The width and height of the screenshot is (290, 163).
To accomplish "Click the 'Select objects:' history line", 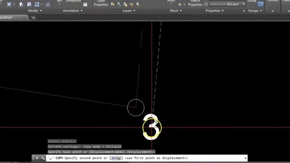I will tap(62, 141).
